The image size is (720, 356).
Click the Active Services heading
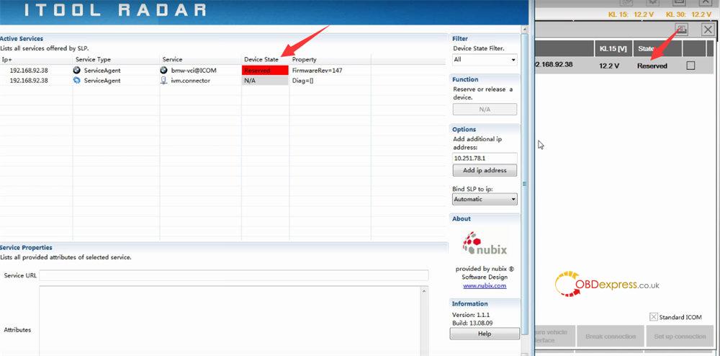tap(22, 39)
